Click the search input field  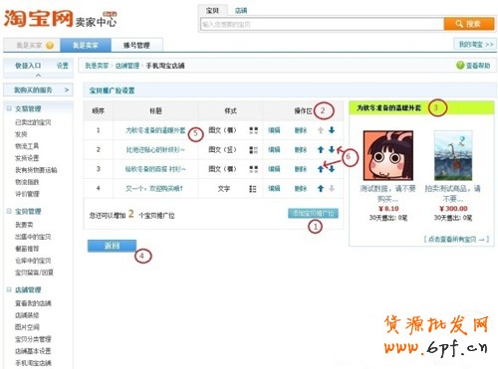click(322, 24)
